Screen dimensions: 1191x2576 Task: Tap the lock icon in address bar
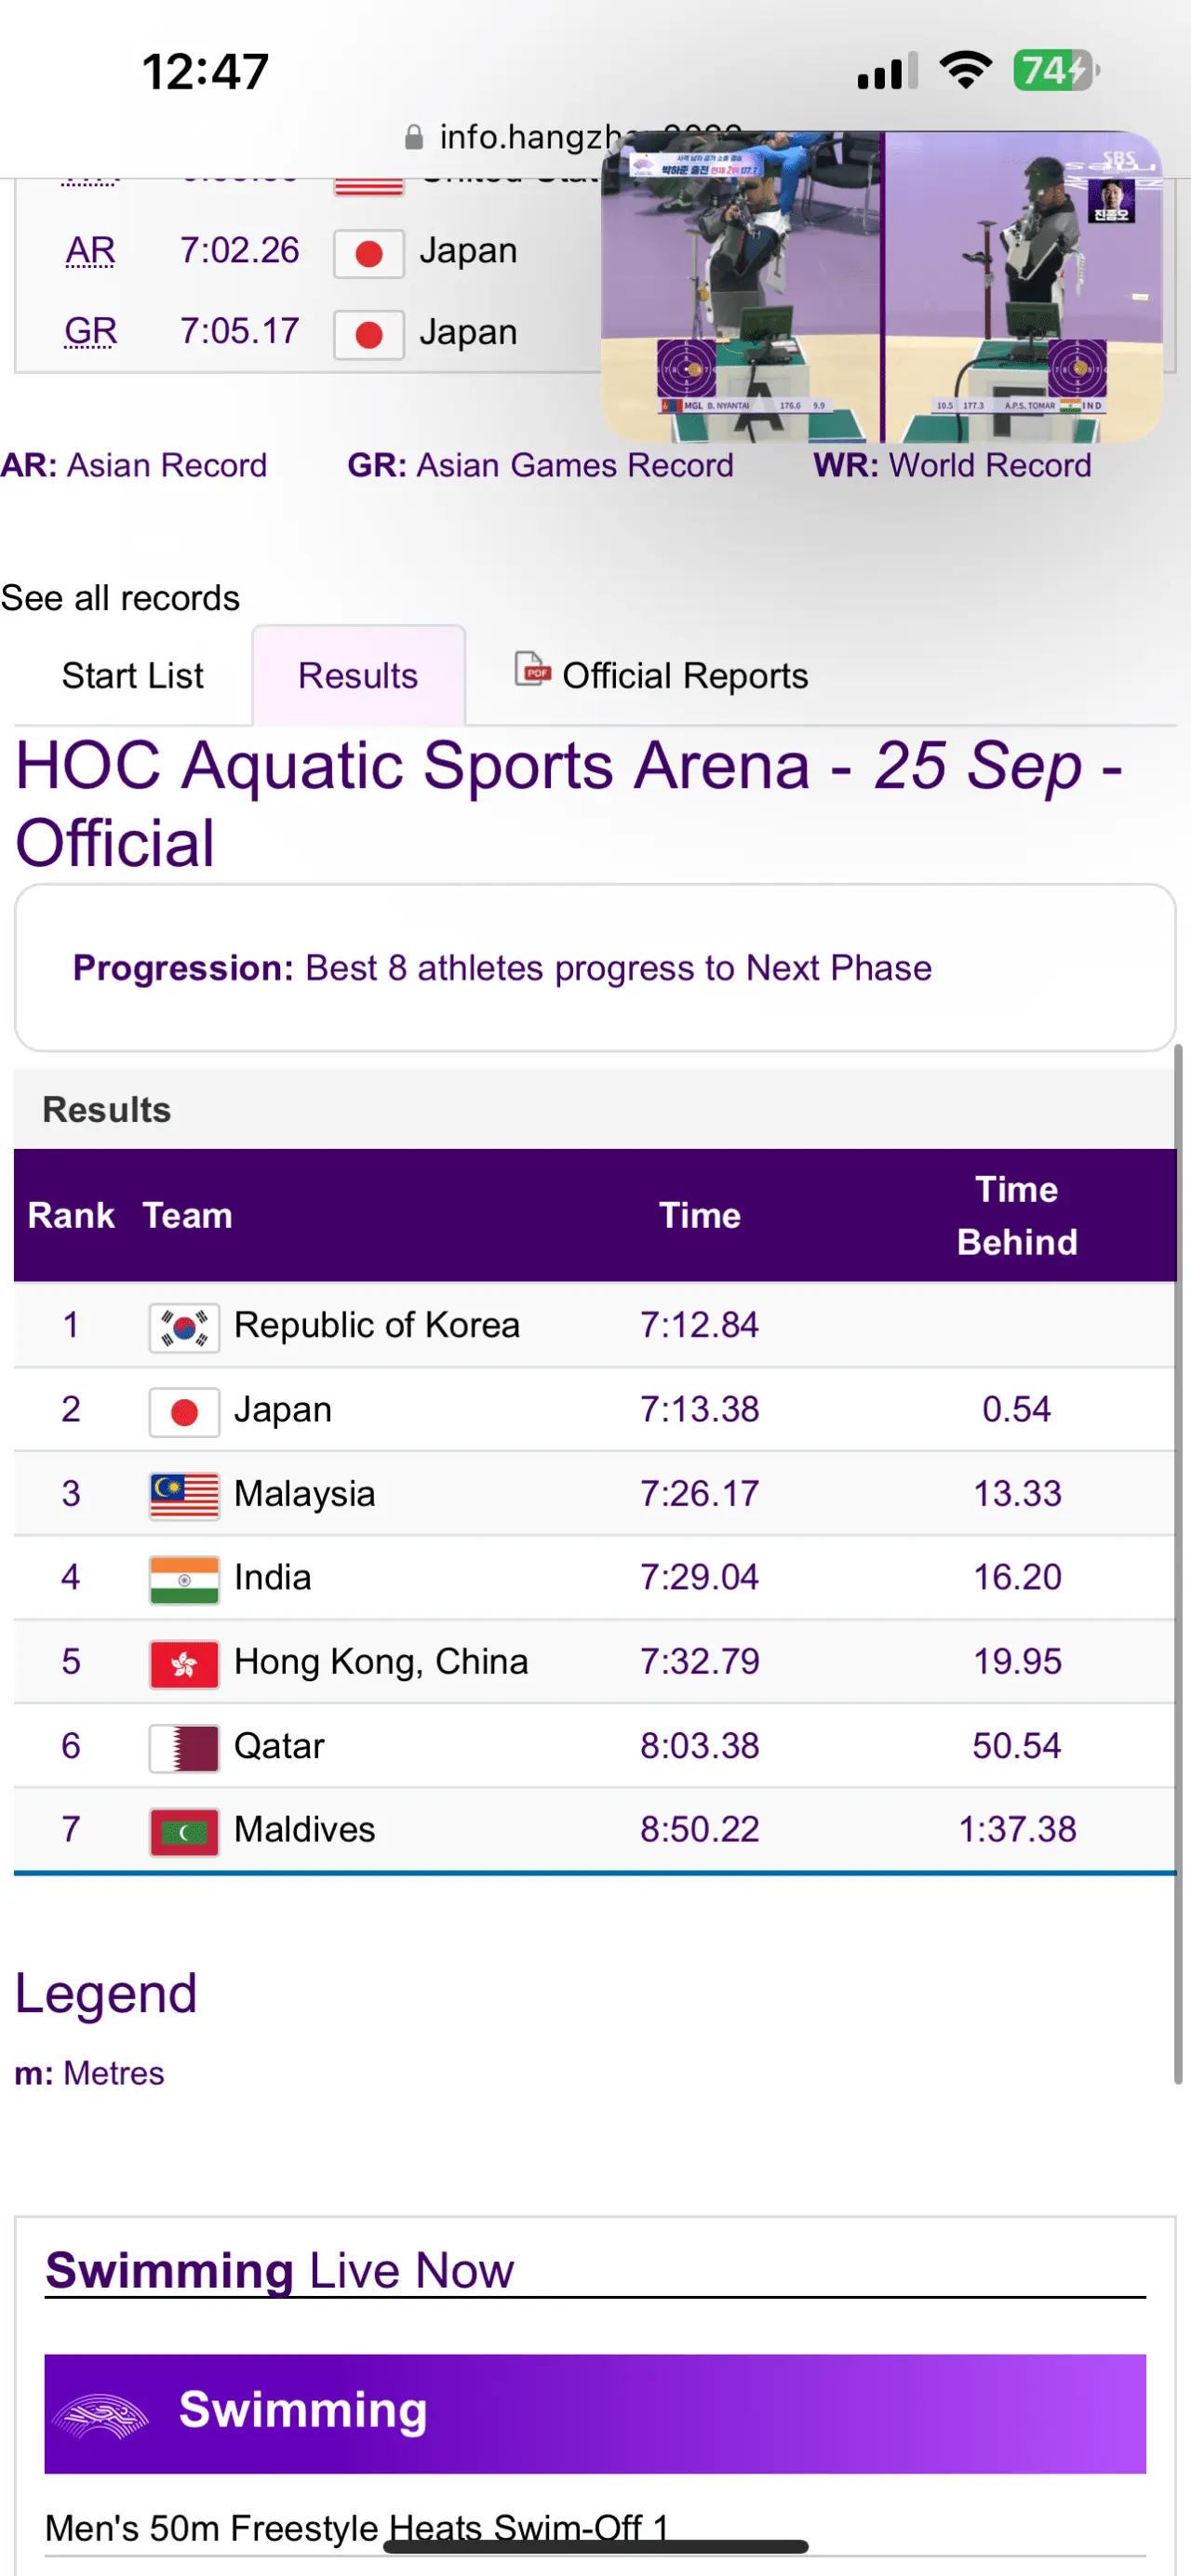point(413,138)
